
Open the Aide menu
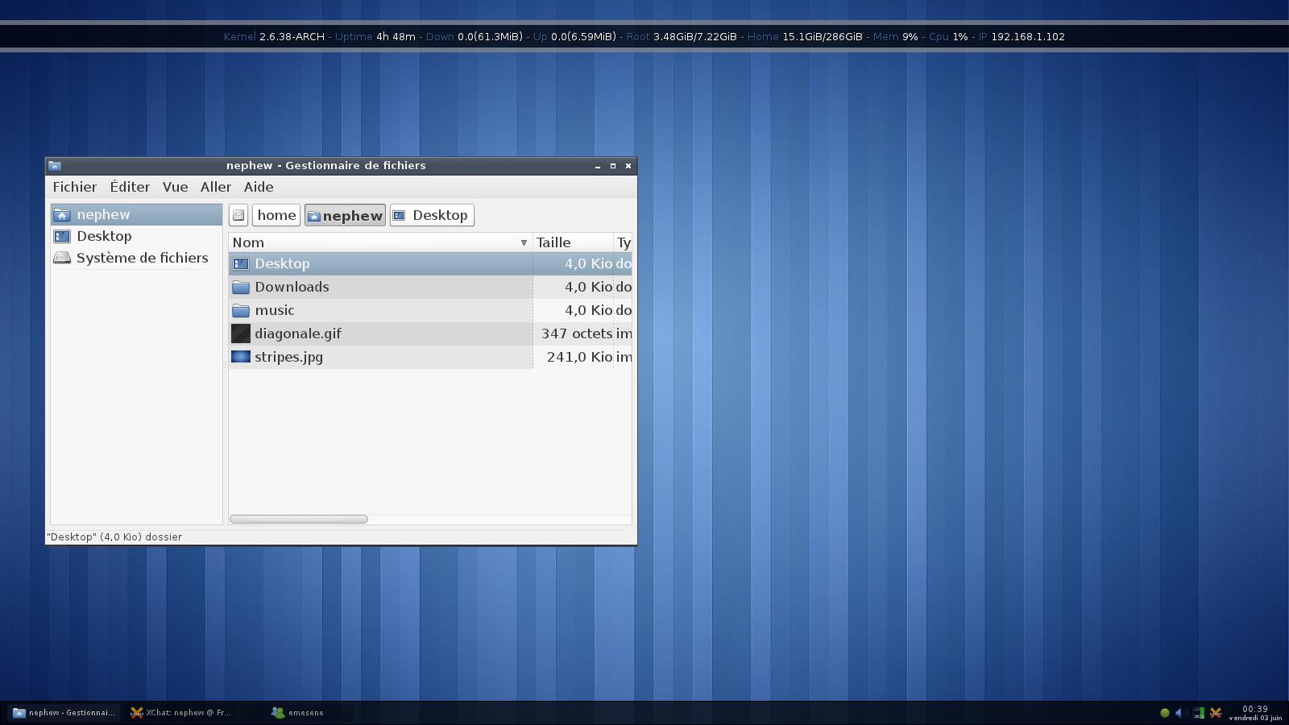(259, 187)
